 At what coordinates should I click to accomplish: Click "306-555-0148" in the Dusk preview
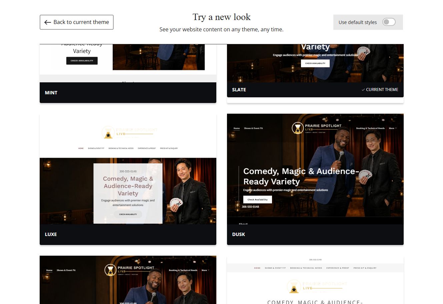pyautogui.click(x=250, y=207)
